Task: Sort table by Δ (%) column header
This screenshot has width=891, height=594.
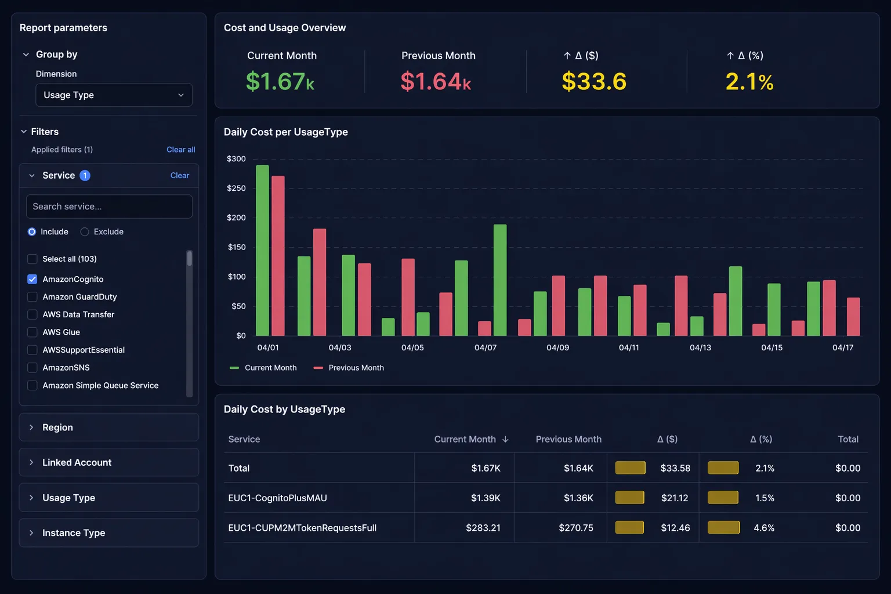Action: click(761, 440)
